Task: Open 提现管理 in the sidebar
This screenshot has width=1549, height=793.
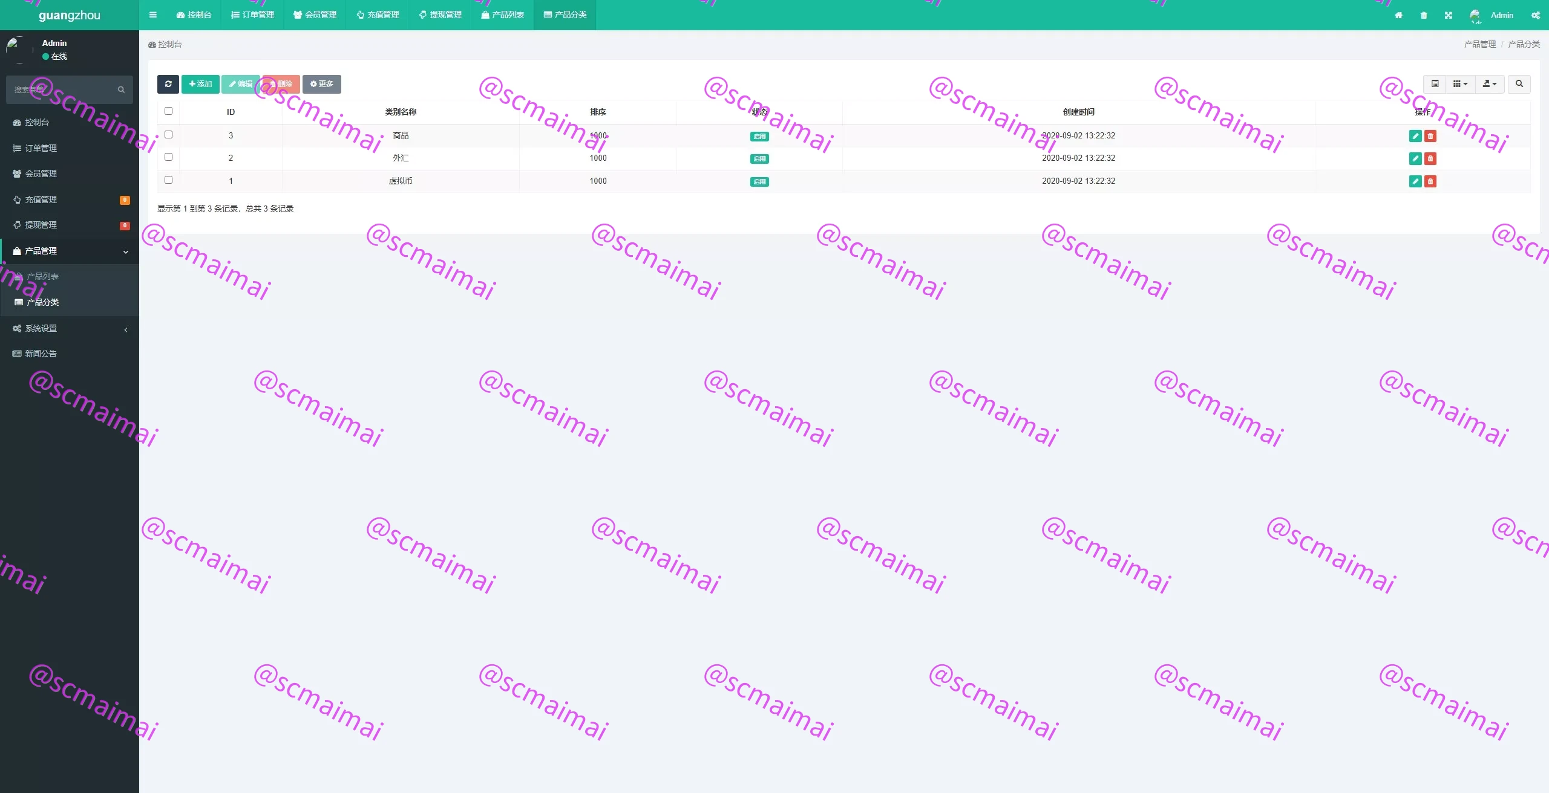Action: click(x=70, y=225)
